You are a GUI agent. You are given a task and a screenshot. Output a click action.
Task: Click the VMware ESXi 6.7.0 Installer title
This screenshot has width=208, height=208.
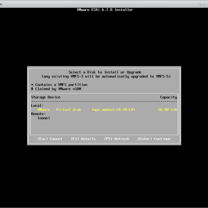click(105, 10)
